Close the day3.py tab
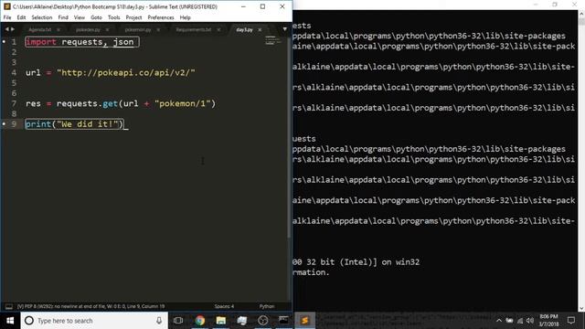The image size is (585, 329). (260, 29)
